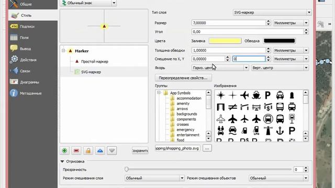Select the not-equal sign image

coord(232,107)
